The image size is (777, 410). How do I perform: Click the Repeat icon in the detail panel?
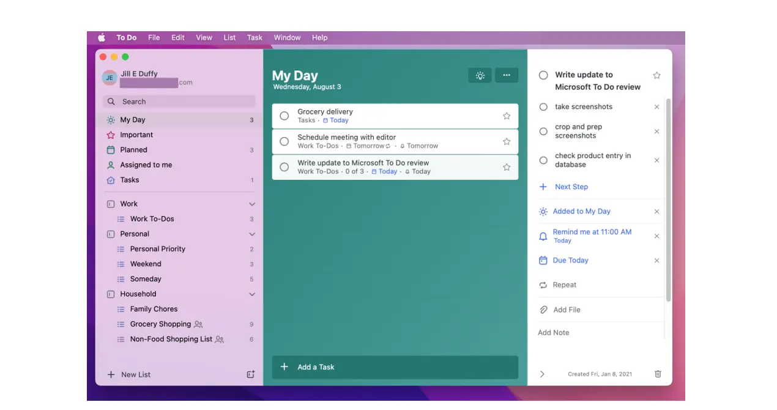click(x=542, y=285)
